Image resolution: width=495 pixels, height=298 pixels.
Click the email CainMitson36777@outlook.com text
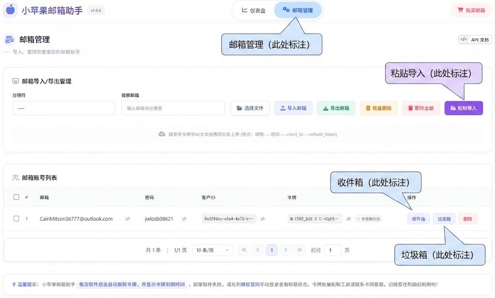76,219
